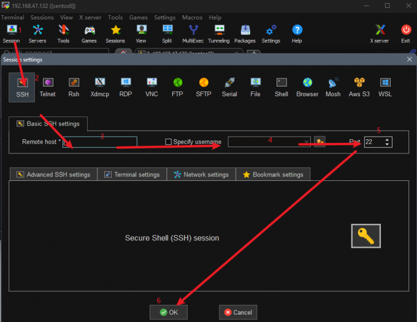The height and width of the screenshot is (322, 417).
Task: Select the SSH session type
Action: [22, 87]
